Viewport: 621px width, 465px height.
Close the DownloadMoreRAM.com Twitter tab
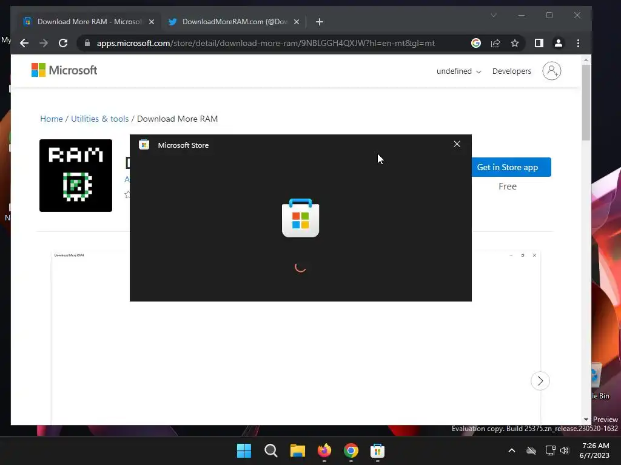pyautogui.click(x=296, y=22)
